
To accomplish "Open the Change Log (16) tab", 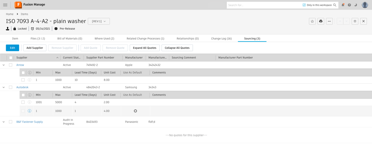I will [221, 38].
